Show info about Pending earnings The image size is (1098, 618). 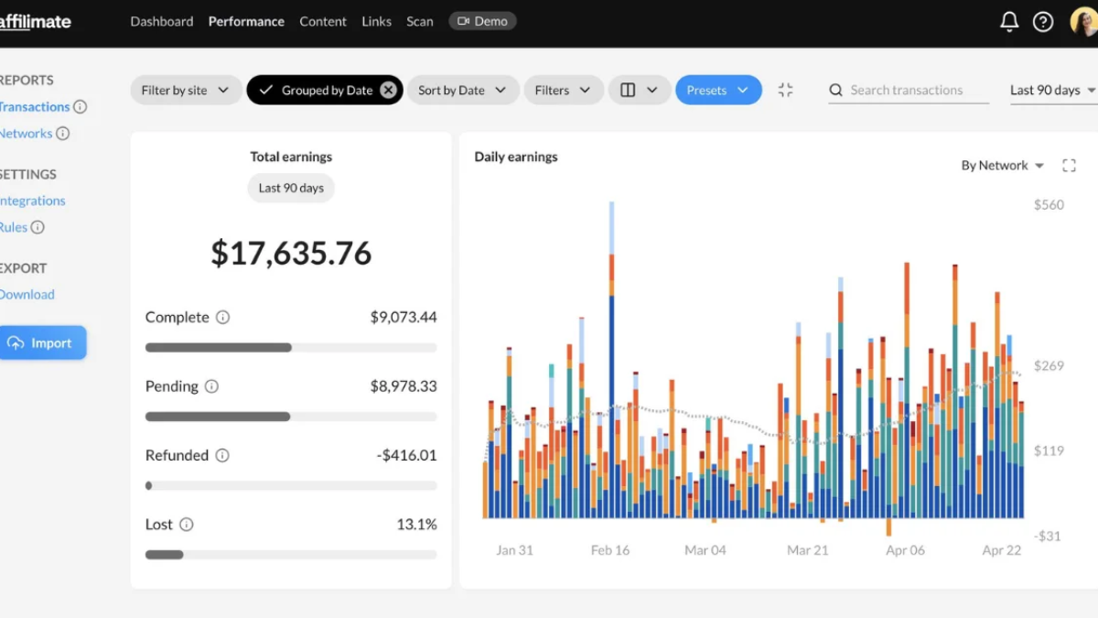tap(211, 386)
